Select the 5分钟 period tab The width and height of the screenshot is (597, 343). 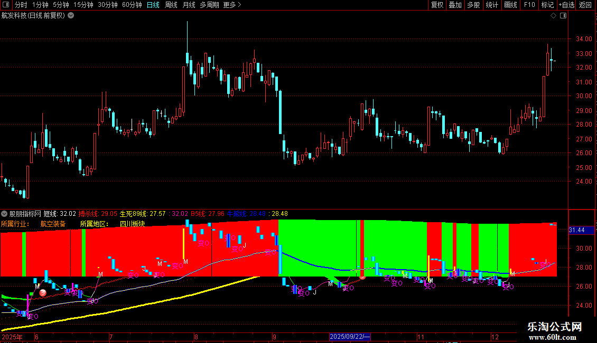pos(61,5)
